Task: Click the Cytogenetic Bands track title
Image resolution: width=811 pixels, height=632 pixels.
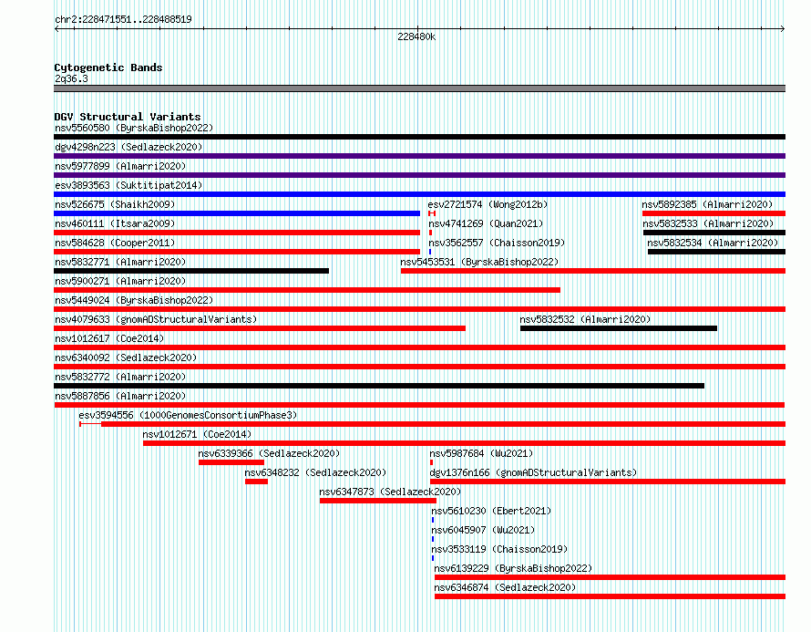Action: coord(108,67)
